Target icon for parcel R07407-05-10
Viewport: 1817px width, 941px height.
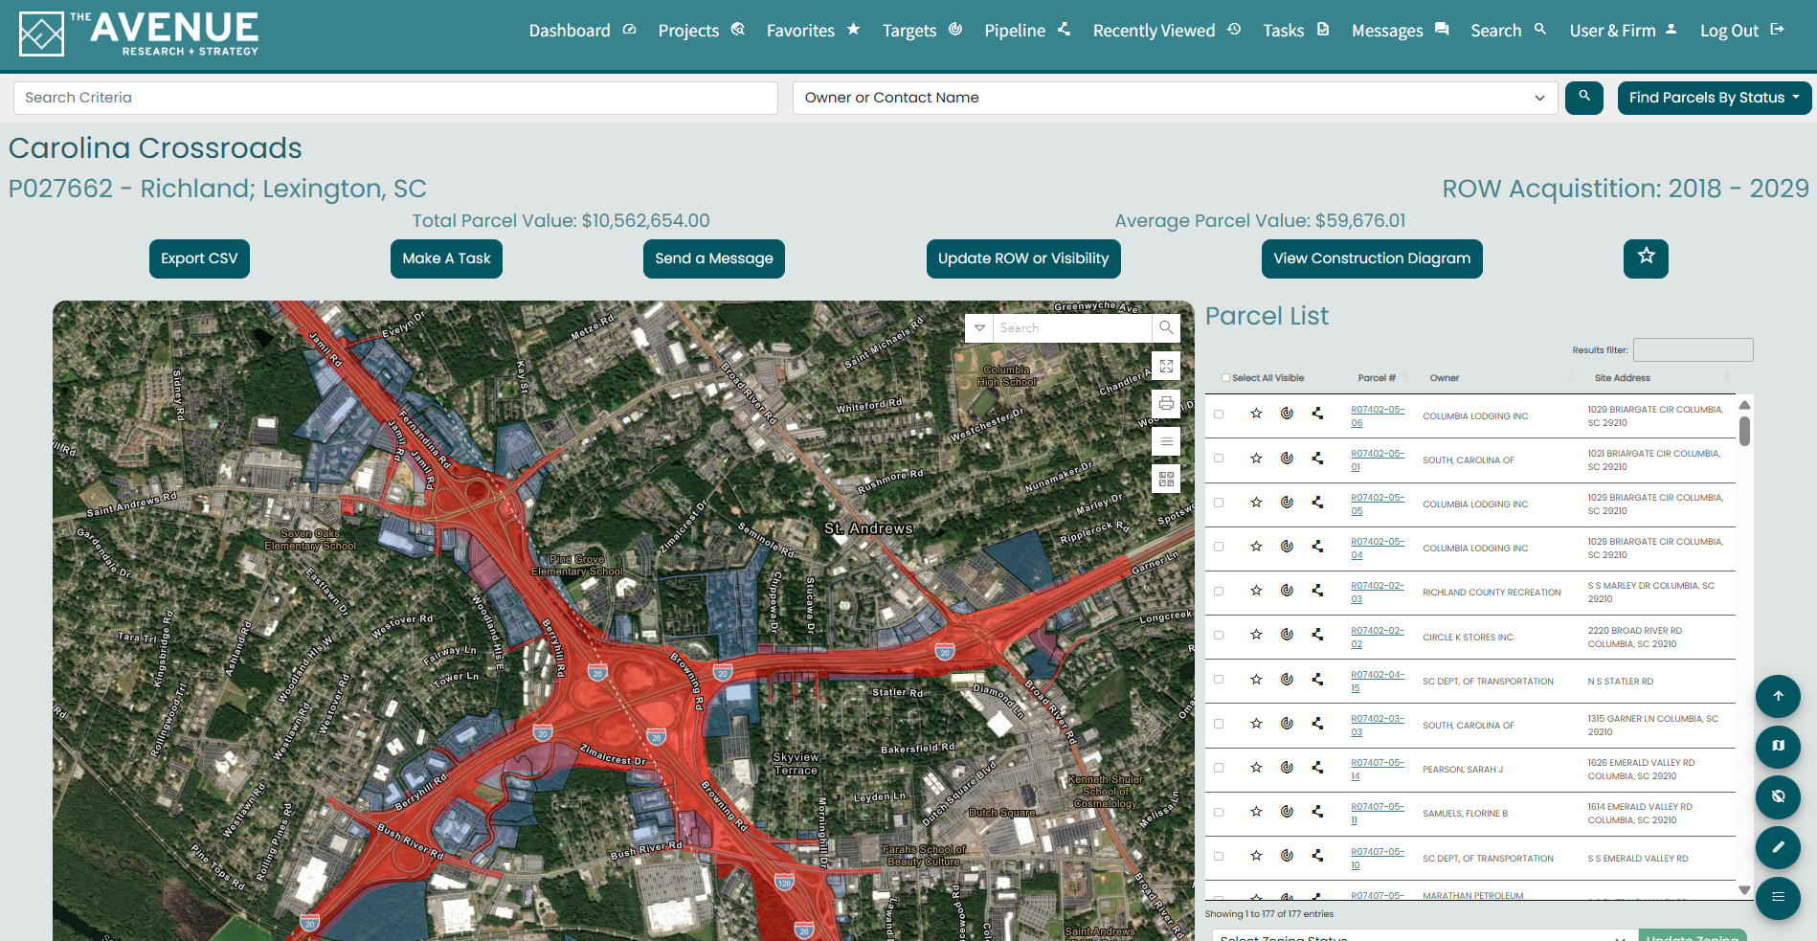coord(1287,856)
